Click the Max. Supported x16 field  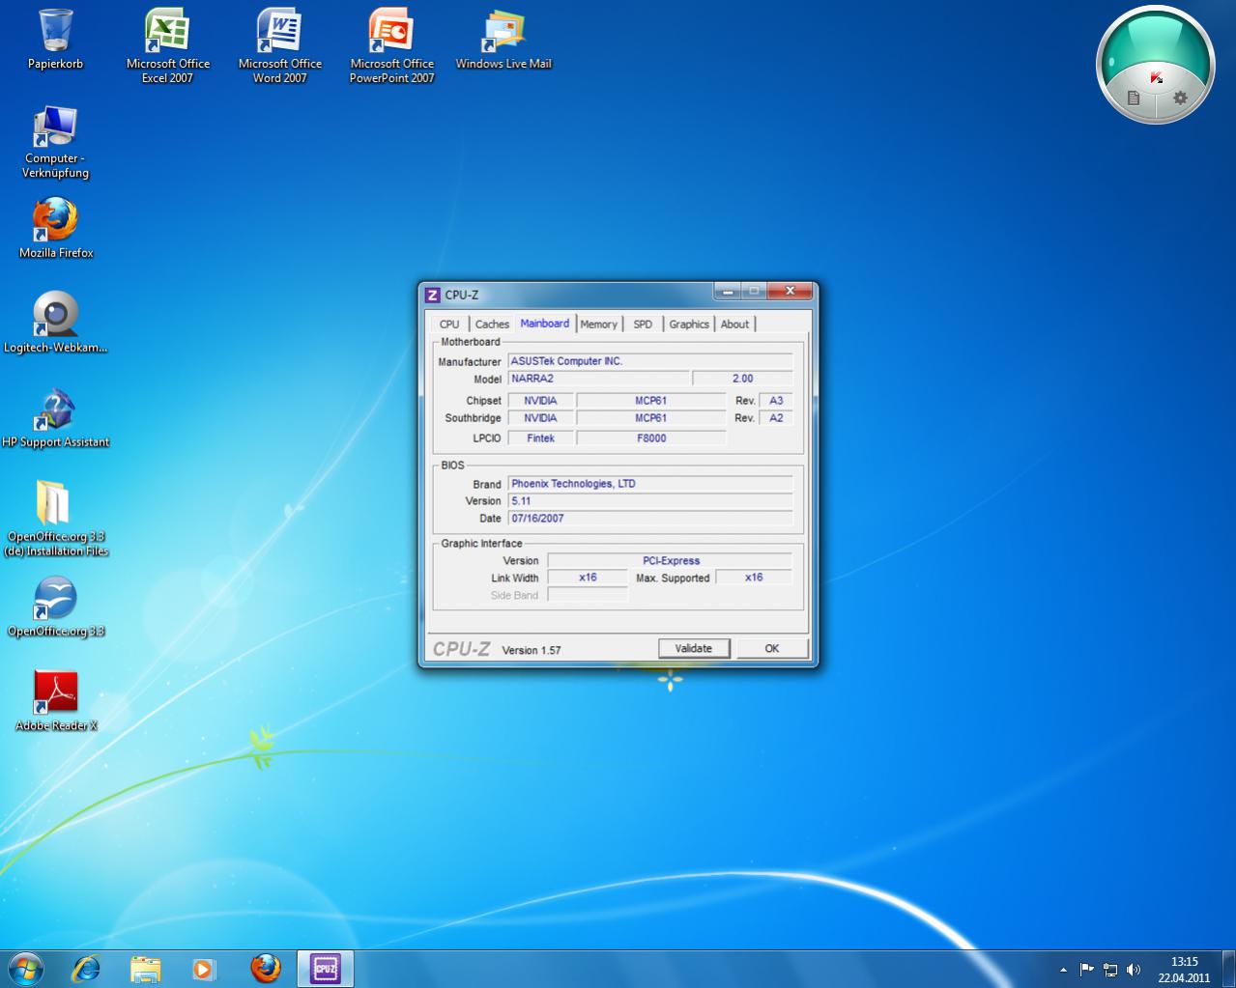point(754,578)
